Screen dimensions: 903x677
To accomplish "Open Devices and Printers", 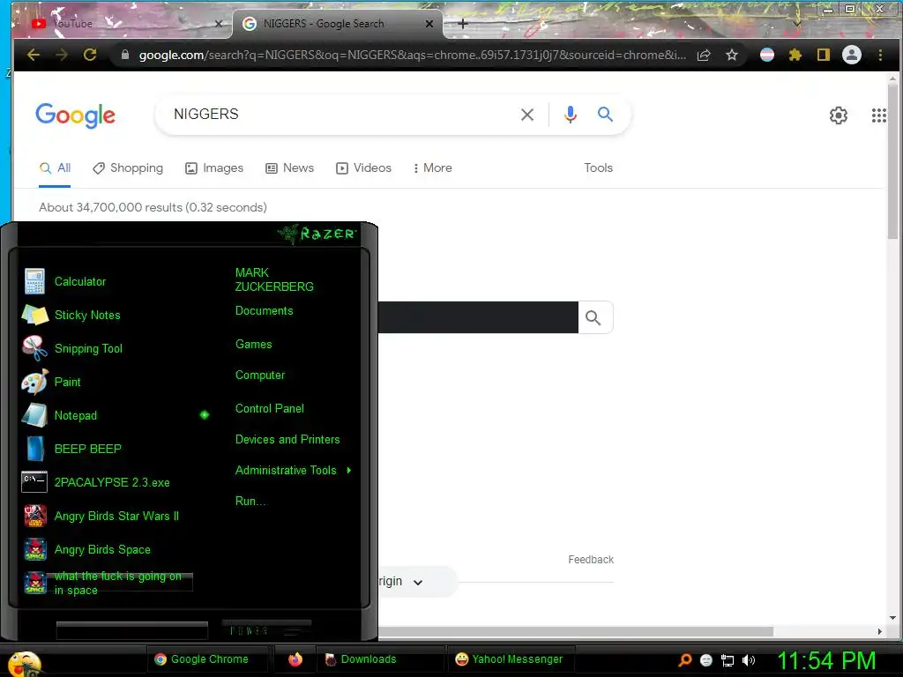I will (287, 440).
